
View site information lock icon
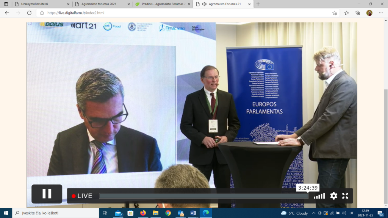(42, 13)
